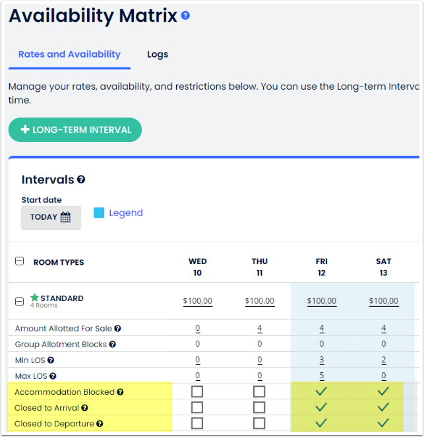Click help icon for Amount Allotted For Sale
424x437 pixels.
tap(117, 328)
